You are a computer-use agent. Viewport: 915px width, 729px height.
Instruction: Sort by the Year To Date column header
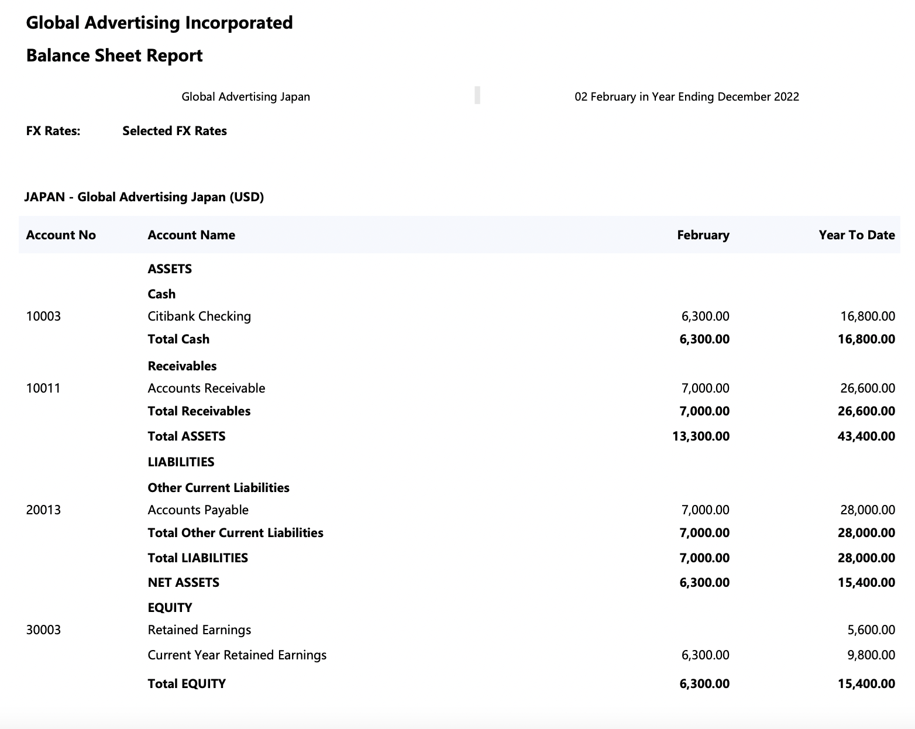[856, 235]
